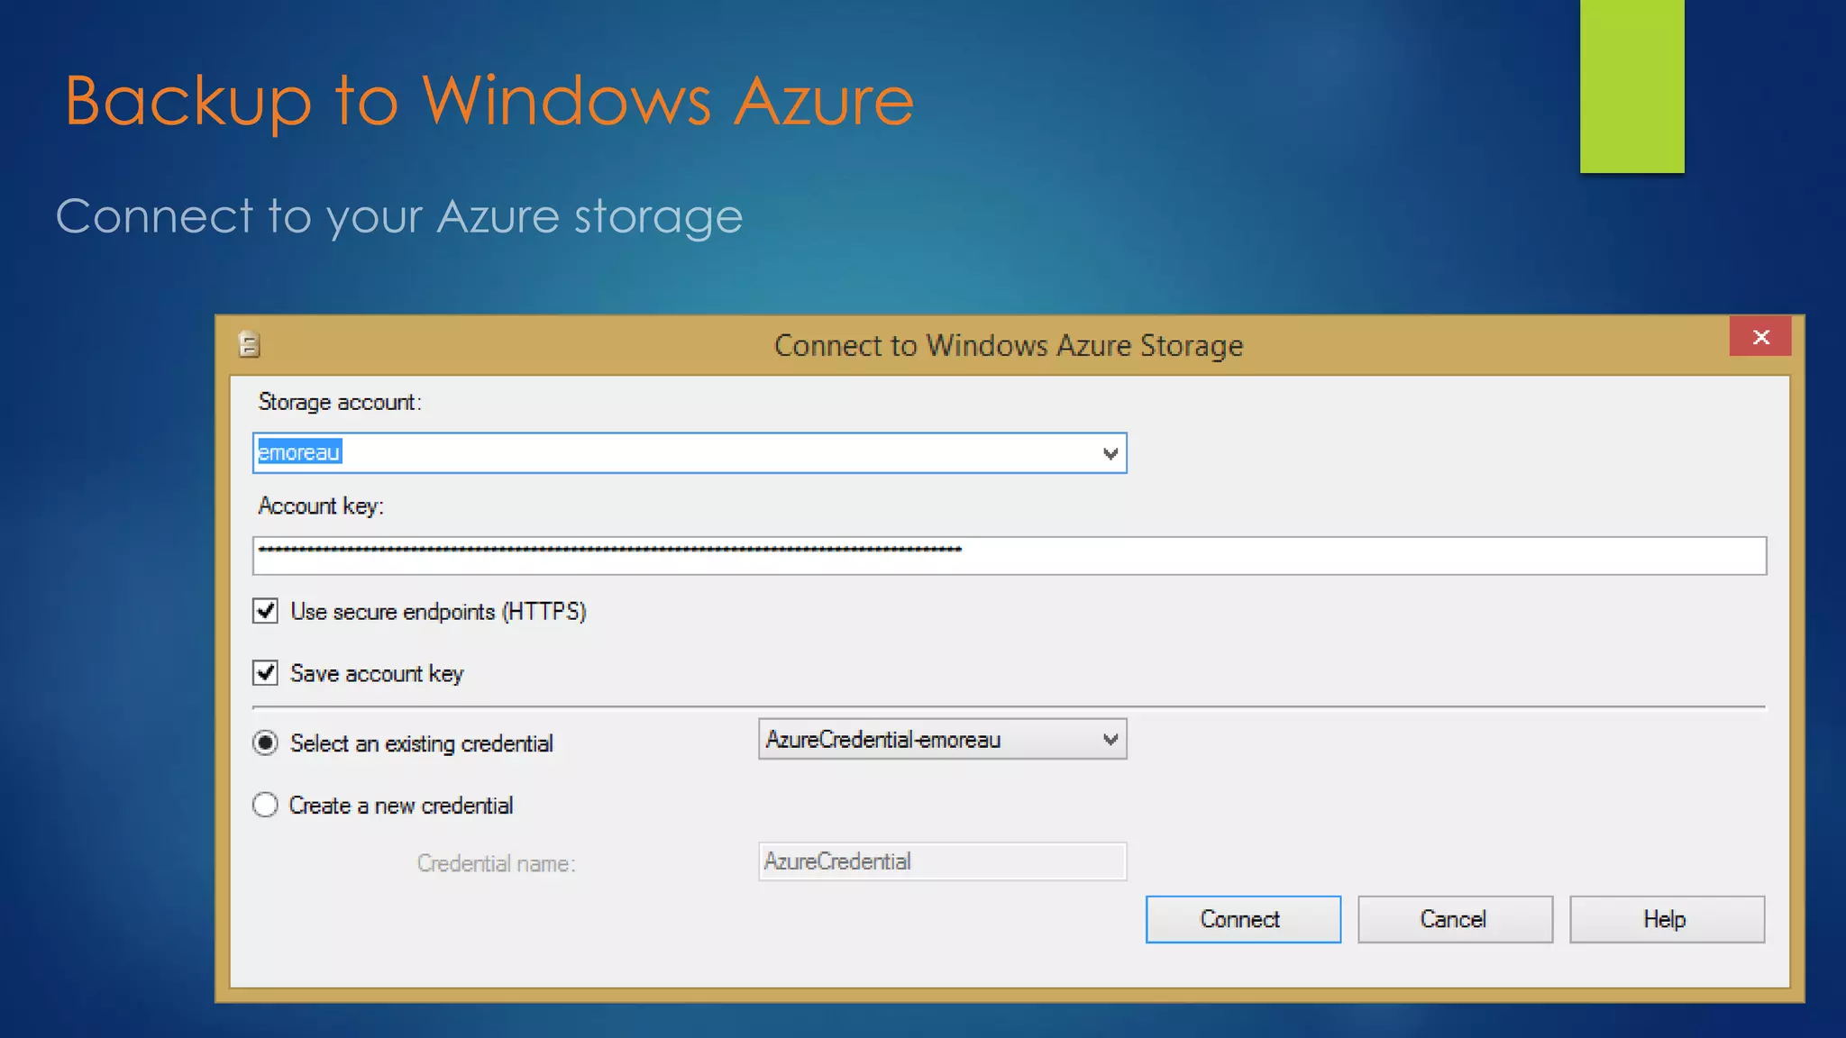Click the "Account key:" label

321,506
